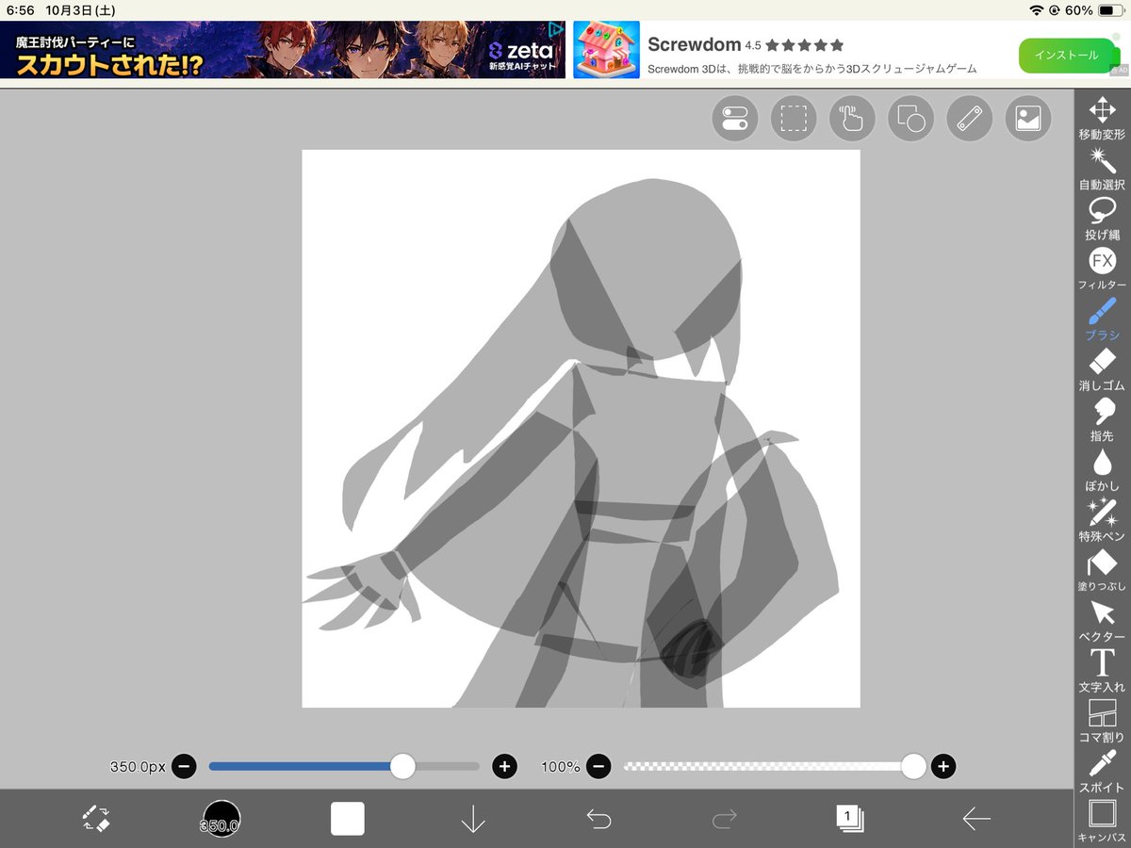Select the 消しゴム eraser tool

[1102, 370]
